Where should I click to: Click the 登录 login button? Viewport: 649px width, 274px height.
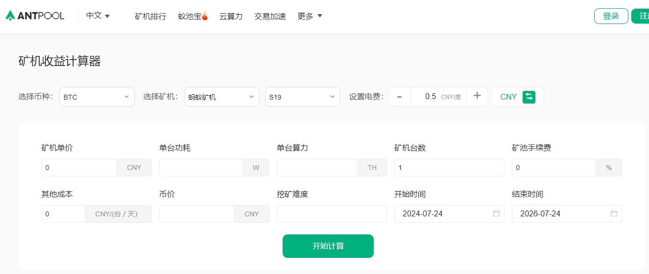click(611, 16)
